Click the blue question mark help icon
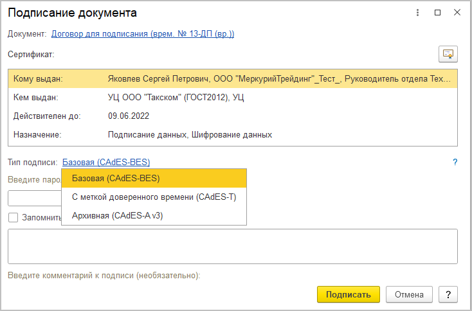 (x=455, y=163)
